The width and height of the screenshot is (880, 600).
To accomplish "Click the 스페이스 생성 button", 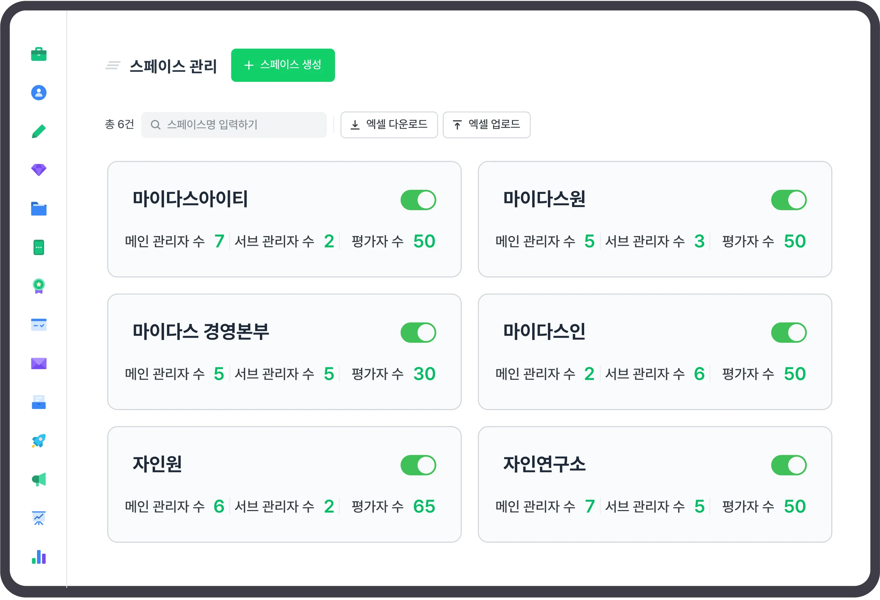I will point(283,65).
